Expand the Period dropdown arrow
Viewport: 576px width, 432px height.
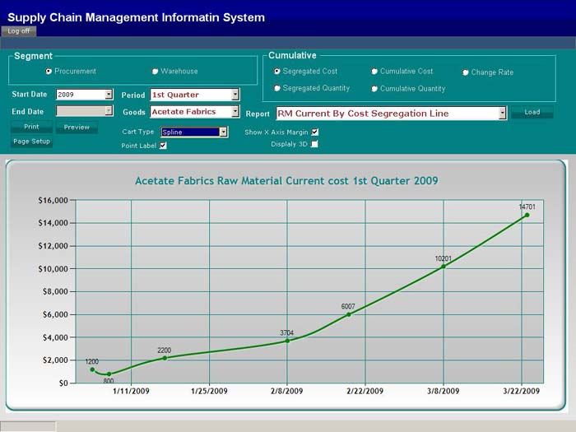235,95
